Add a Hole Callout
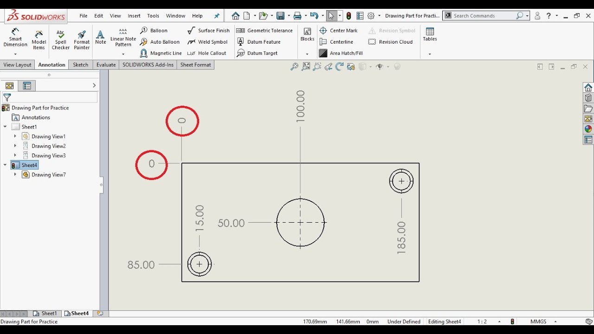Viewport: 594px width, 334px height. pos(207,53)
